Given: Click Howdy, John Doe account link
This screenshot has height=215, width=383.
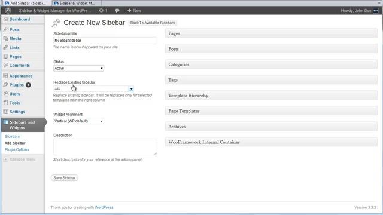Looking at the screenshot, I should tap(356, 11).
